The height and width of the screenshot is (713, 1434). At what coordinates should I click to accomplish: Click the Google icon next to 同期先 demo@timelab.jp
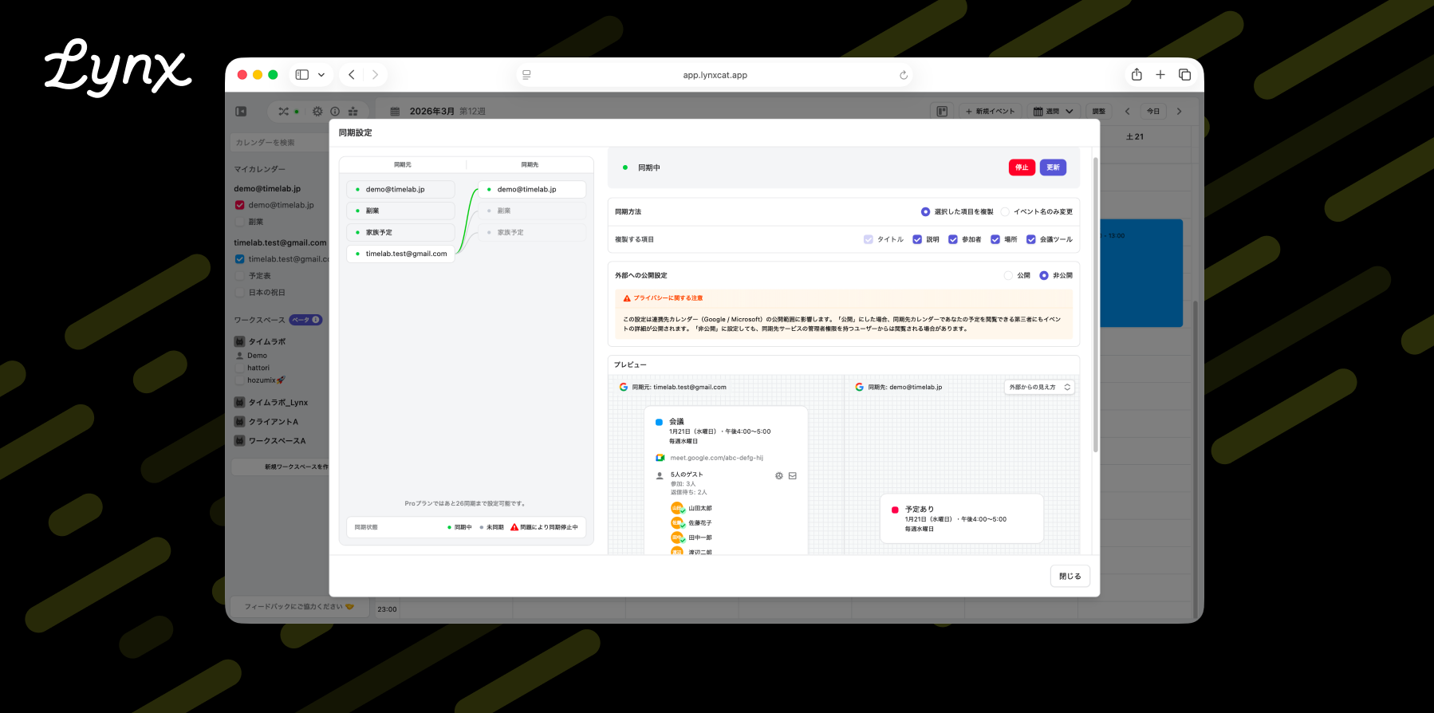click(x=859, y=387)
